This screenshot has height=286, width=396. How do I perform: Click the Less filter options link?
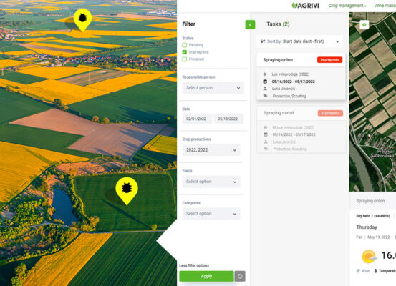(x=194, y=265)
